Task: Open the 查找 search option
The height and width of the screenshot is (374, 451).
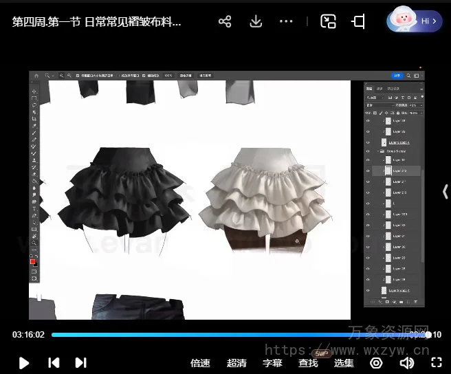Action: click(x=308, y=363)
